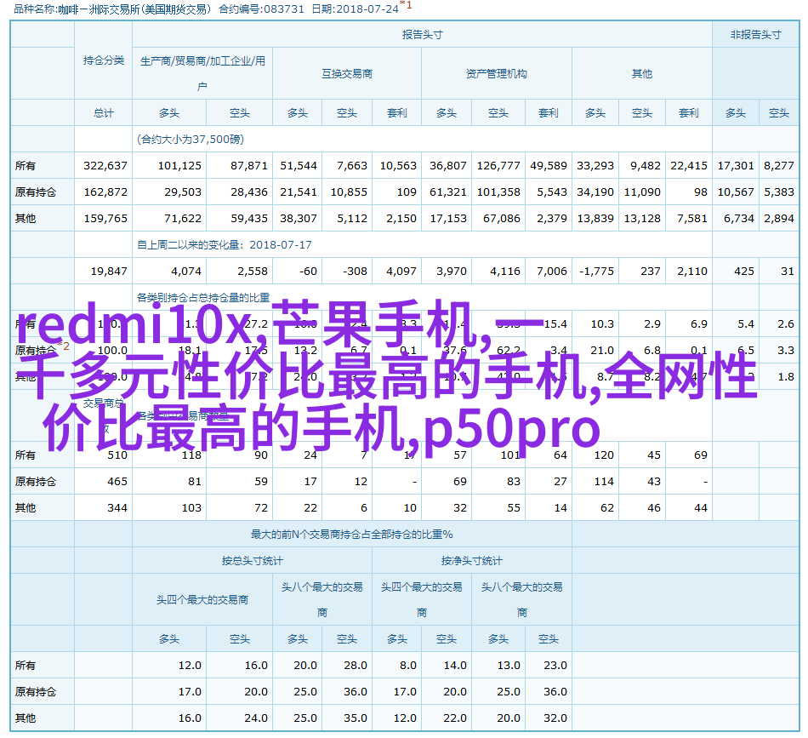Click the cell containing 7,663
This screenshot has width=808, height=738.
(x=352, y=165)
